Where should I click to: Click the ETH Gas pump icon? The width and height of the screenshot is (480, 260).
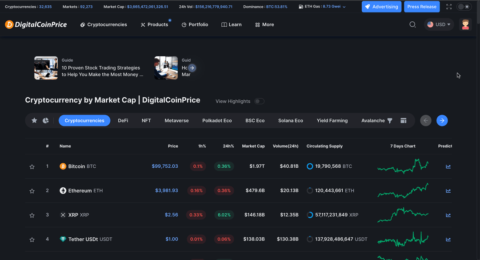tap(301, 7)
